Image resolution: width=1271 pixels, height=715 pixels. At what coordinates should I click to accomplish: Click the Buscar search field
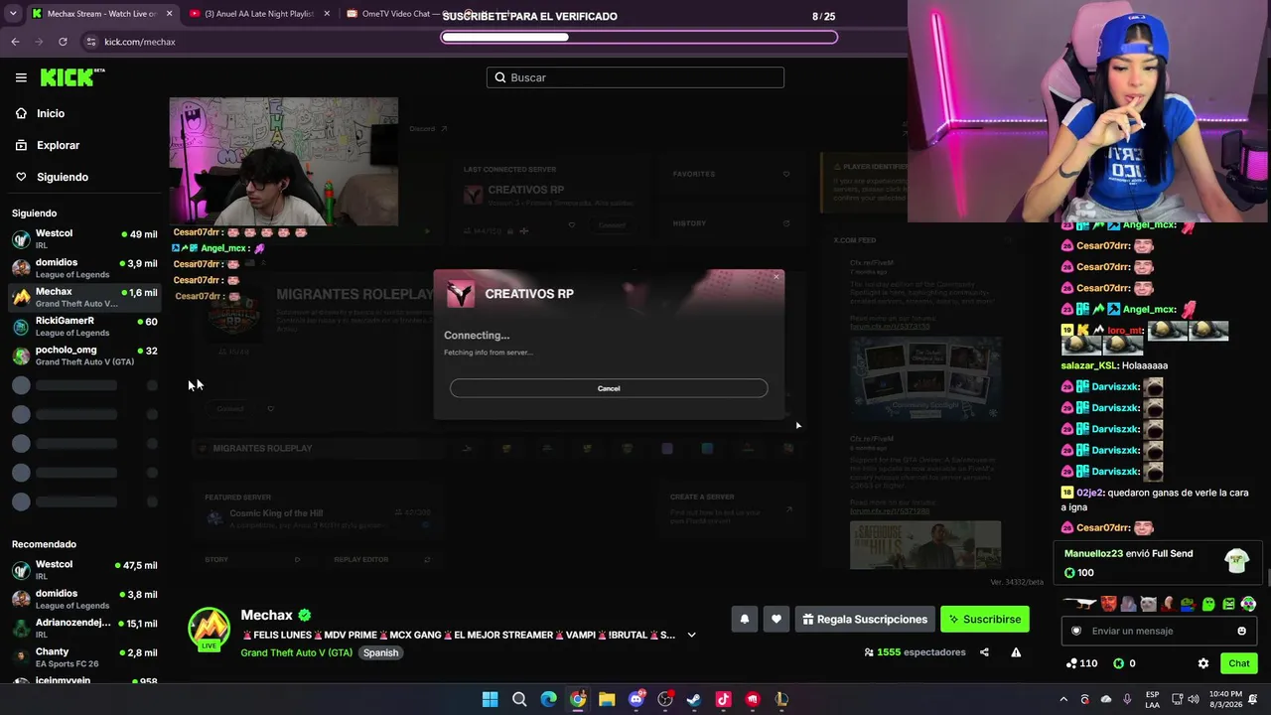(x=635, y=77)
